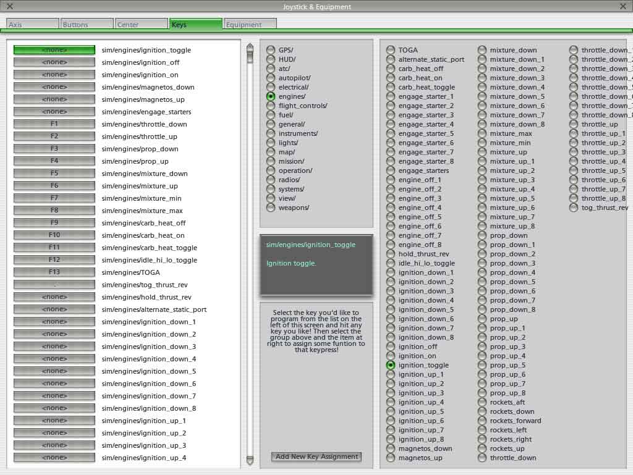Viewport: 633px width, 475px height.
Task: Choose the weapons/ group radio button
Action: point(271,208)
